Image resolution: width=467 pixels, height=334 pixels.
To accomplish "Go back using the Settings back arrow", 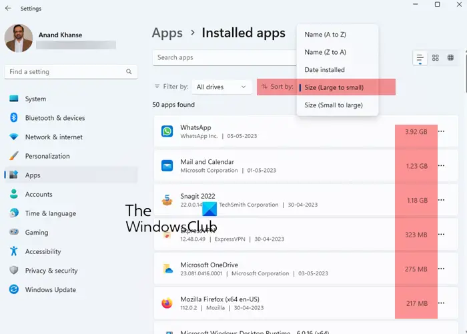I will (8, 9).
